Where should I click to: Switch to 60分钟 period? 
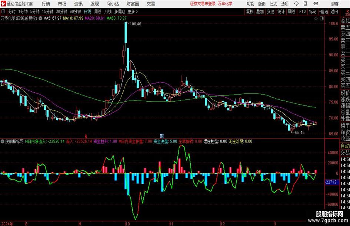[76, 12]
